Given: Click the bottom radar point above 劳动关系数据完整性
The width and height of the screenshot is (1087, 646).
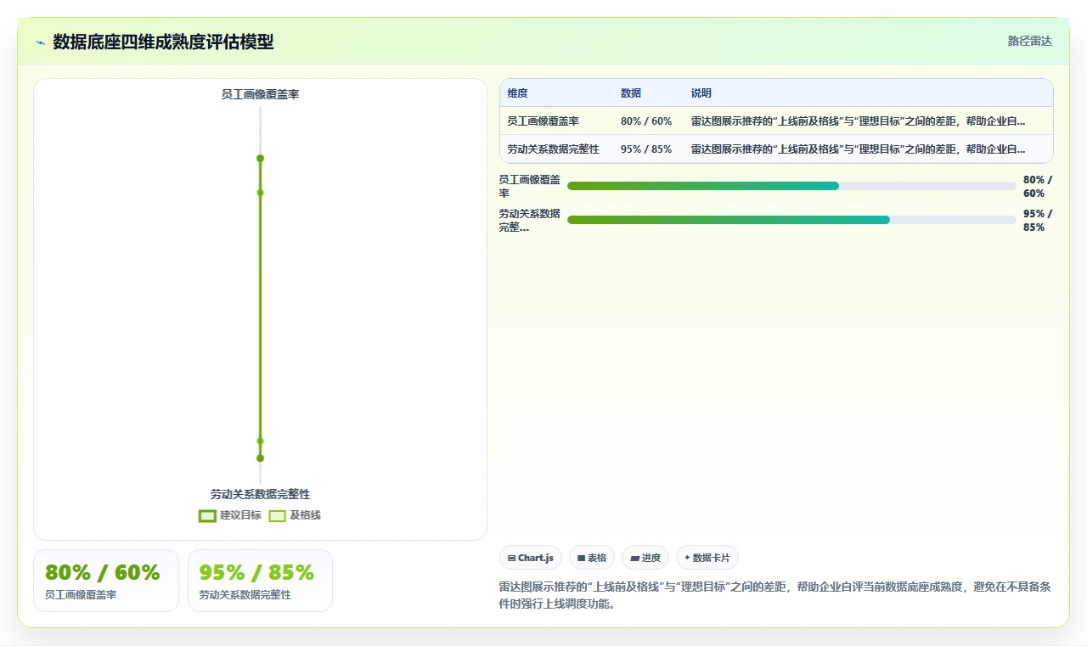Looking at the screenshot, I should pyautogui.click(x=260, y=458).
